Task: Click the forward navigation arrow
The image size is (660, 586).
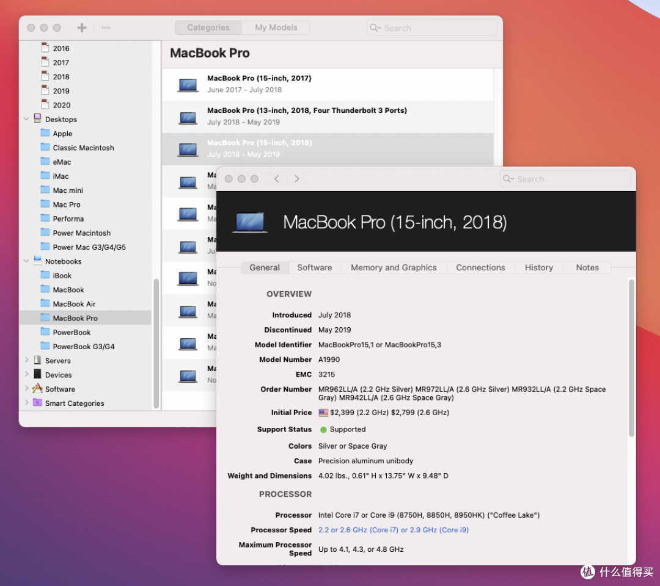Action: click(x=297, y=178)
